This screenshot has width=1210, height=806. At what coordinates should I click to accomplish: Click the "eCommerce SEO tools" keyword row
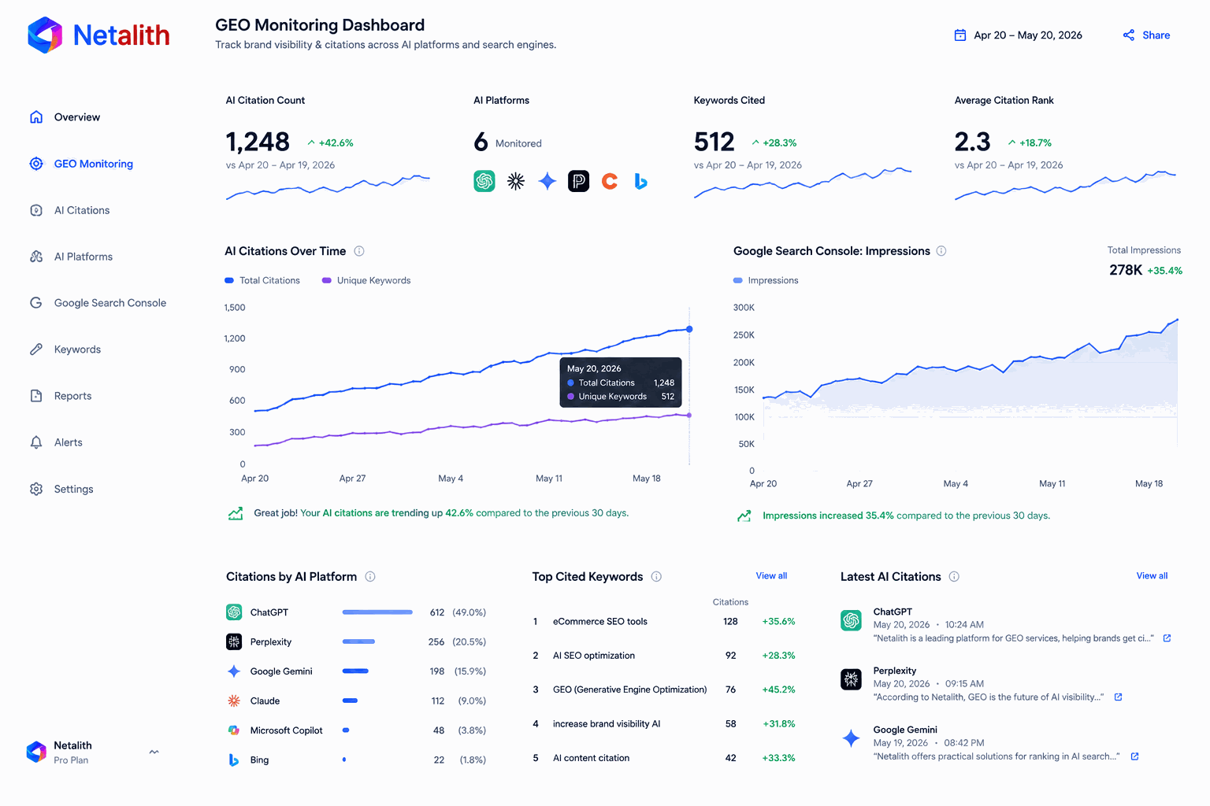665,622
